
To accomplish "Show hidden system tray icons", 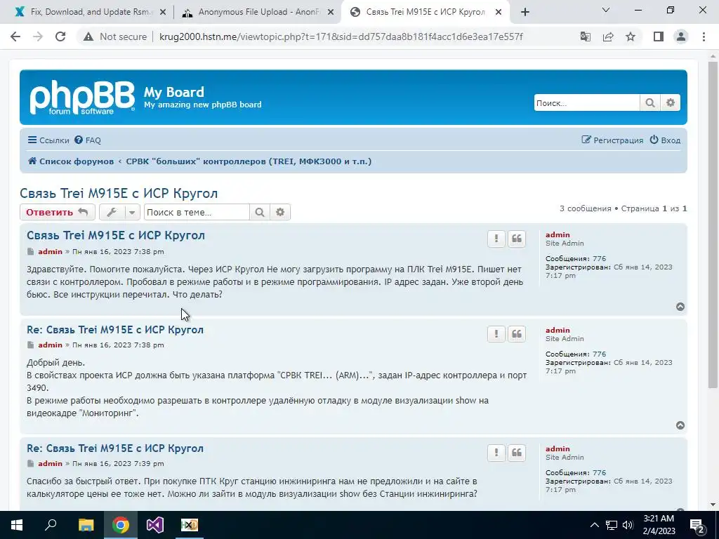I will [x=594, y=525].
